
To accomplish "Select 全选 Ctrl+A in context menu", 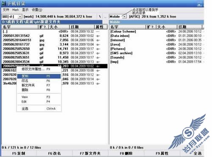I will click(39, 108).
